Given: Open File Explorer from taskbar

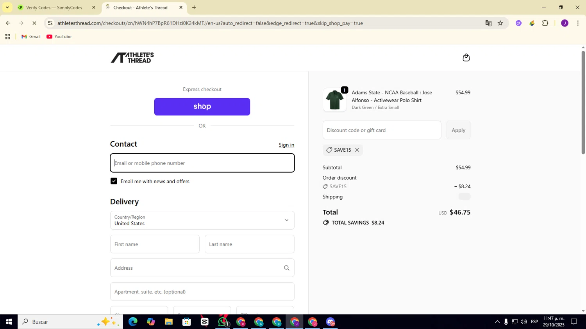Looking at the screenshot, I should pos(169,322).
